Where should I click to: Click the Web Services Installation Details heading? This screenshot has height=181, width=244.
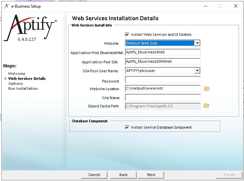(x=115, y=18)
